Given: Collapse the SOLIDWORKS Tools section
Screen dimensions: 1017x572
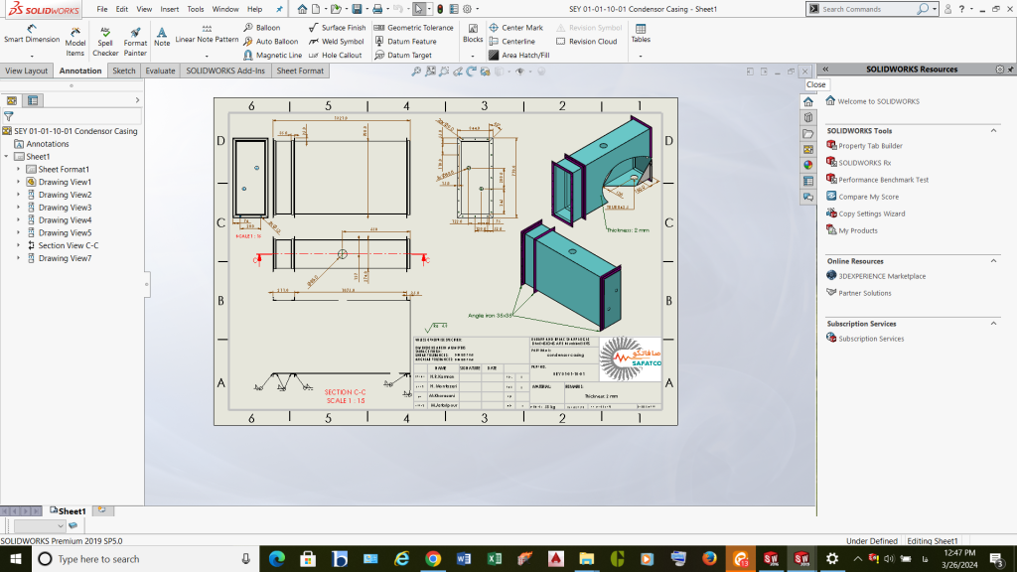Looking at the screenshot, I should (993, 131).
